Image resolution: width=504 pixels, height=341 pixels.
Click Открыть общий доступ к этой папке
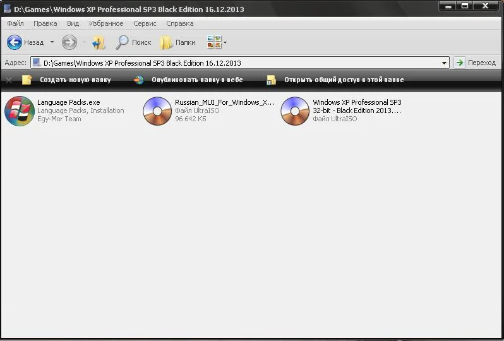344,80
